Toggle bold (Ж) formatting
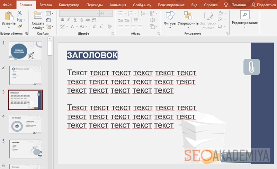277x169 pixels. click(x=63, y=20)
